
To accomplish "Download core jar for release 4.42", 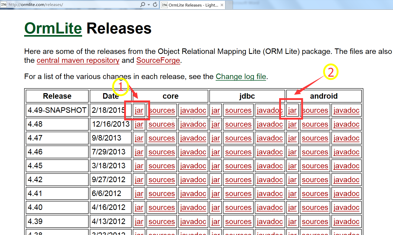I will (139, 180).
